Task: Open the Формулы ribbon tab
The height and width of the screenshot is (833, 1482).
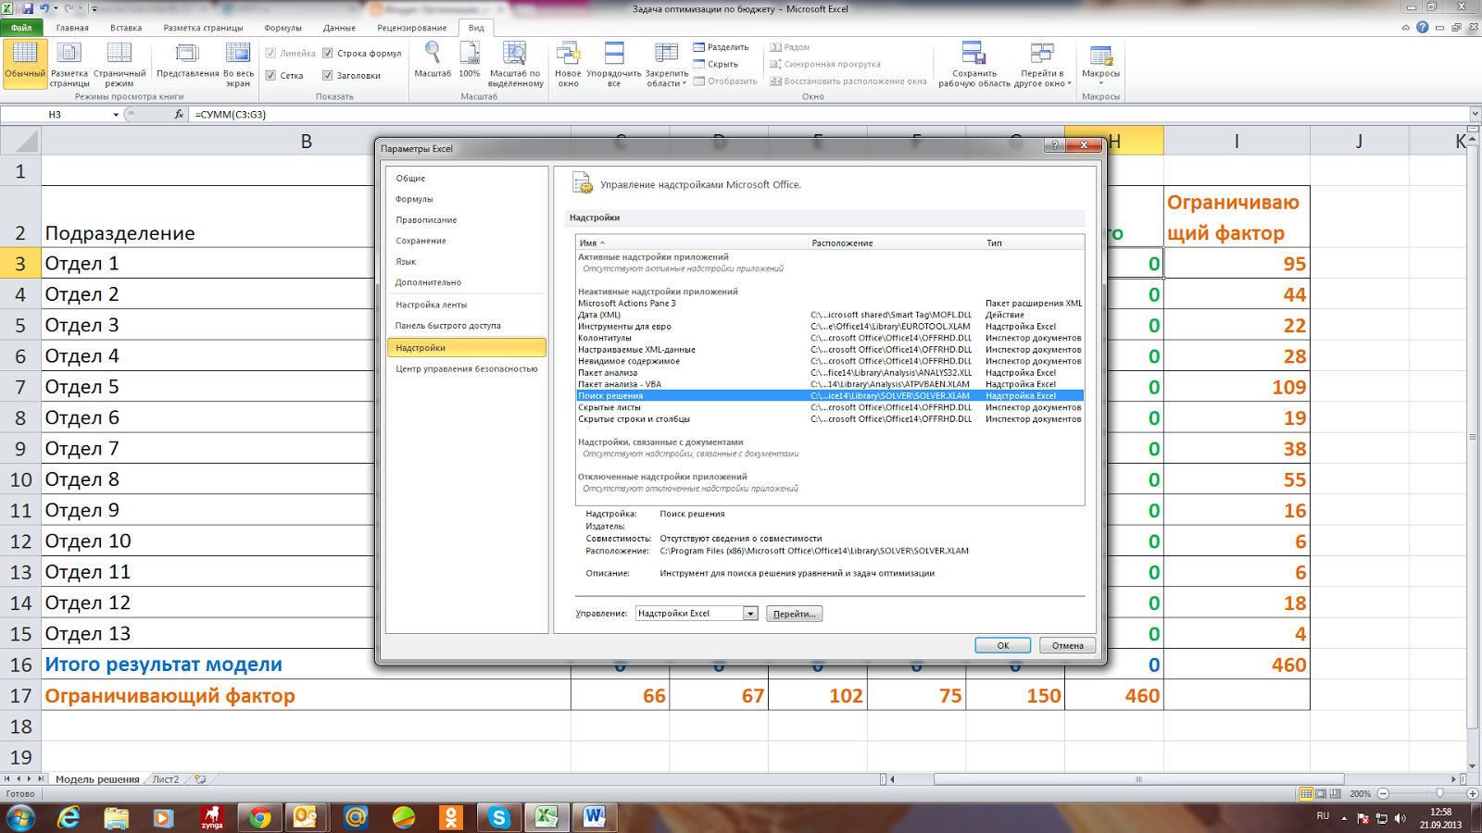Action: click(283, 28)
